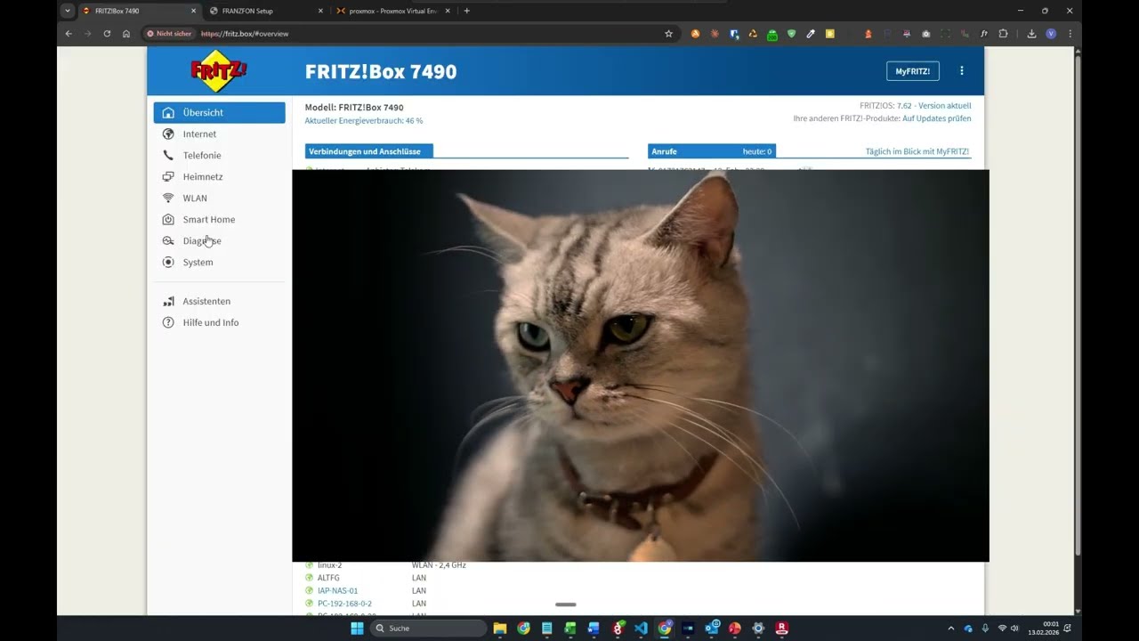
Task: Click the Internet globe icon
Action: (x=168, y=134)
